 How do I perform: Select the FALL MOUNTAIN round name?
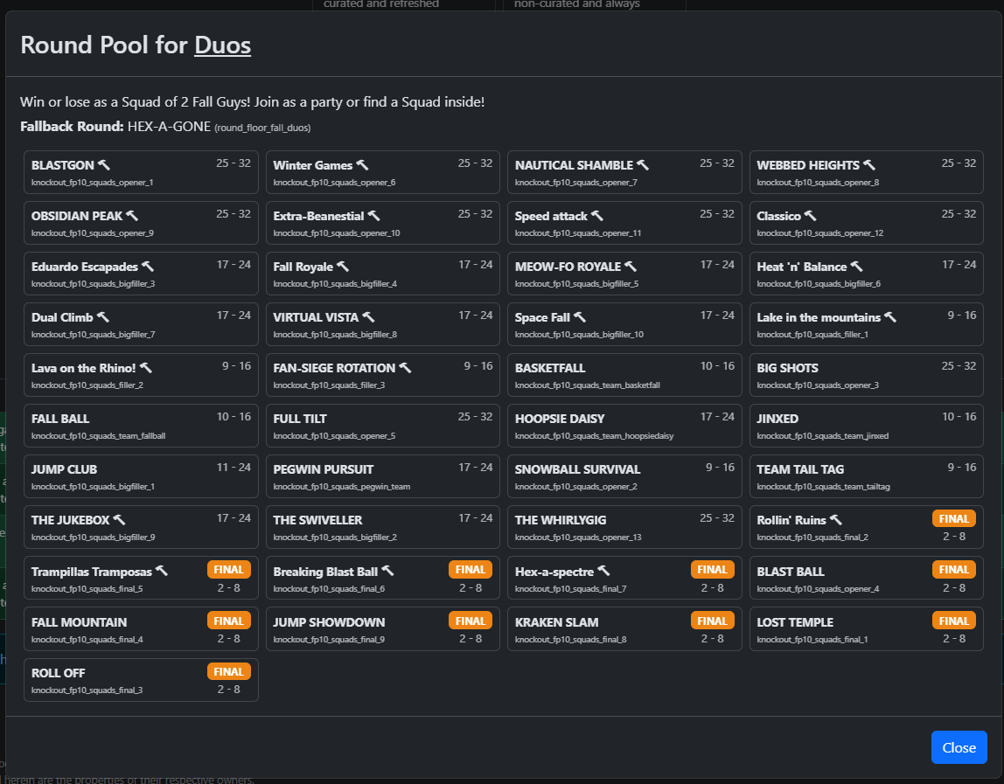tap(79, 622)
